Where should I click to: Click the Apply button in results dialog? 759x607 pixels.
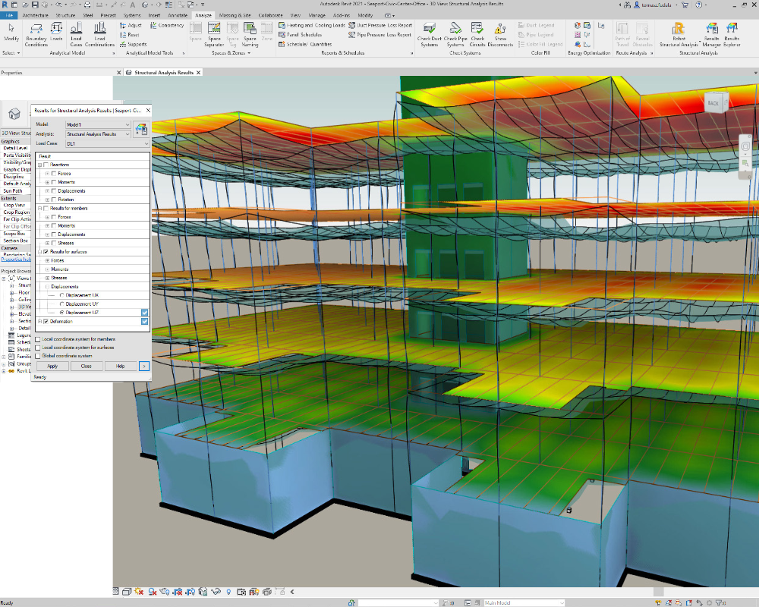pos(52,366)
